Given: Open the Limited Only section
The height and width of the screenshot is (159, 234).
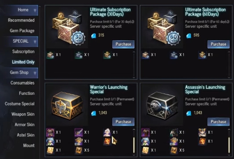Looking at the screenshot, I should pyautogui.click(x=23, y=62).
